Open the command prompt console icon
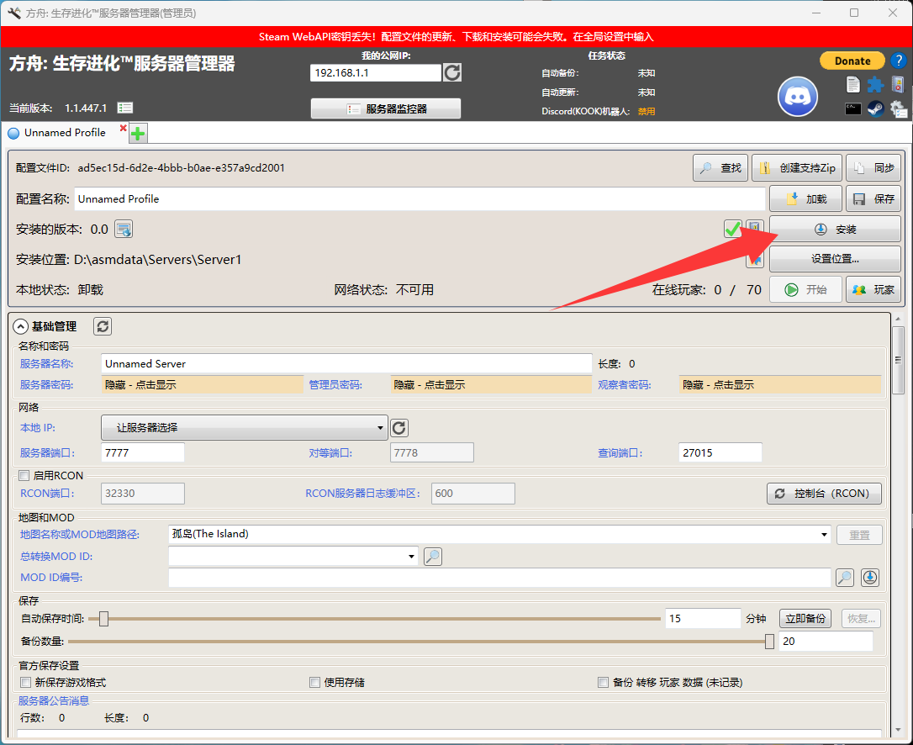 coord(852,108)
